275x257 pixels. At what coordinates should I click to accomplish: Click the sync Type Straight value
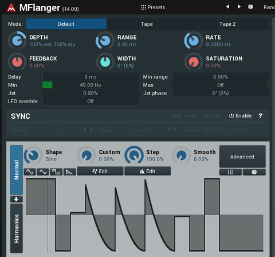140,130
